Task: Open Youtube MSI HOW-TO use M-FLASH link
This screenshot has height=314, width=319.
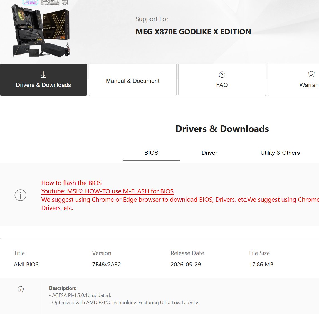Action: [107, 191]
